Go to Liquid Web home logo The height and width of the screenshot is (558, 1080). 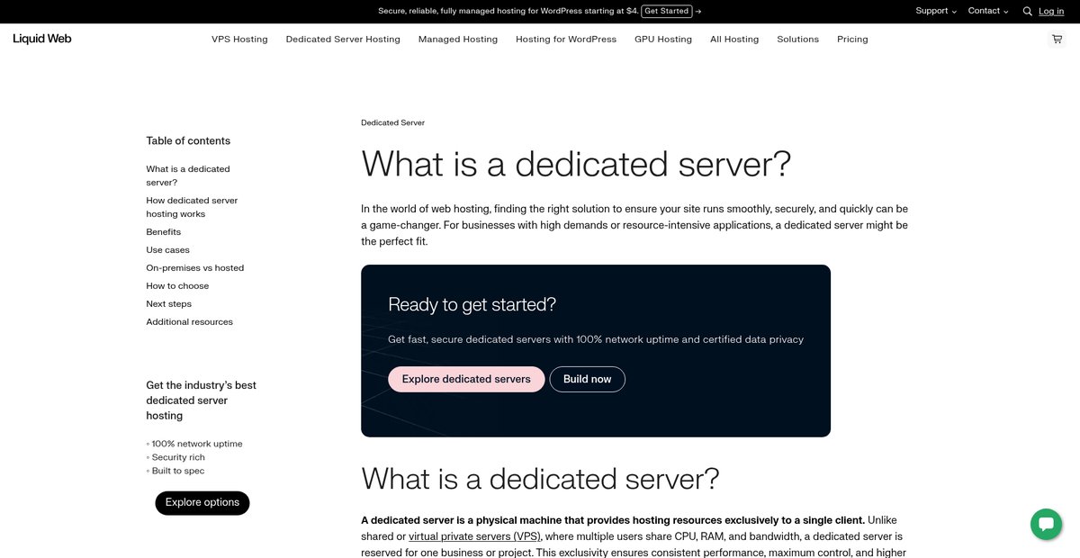(42, 39)
